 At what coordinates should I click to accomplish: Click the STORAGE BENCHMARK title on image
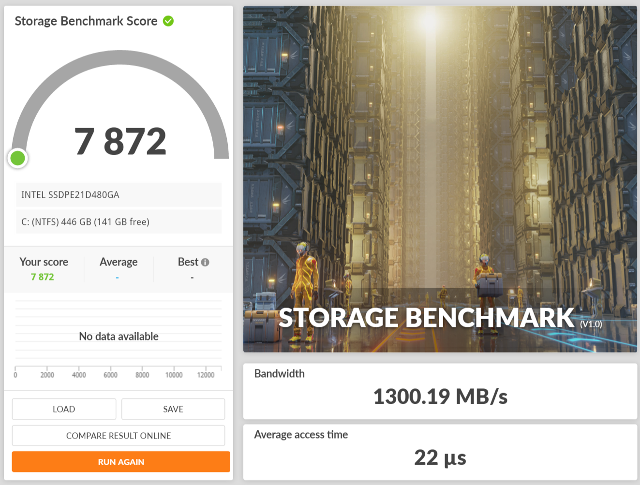click(426, 318)
